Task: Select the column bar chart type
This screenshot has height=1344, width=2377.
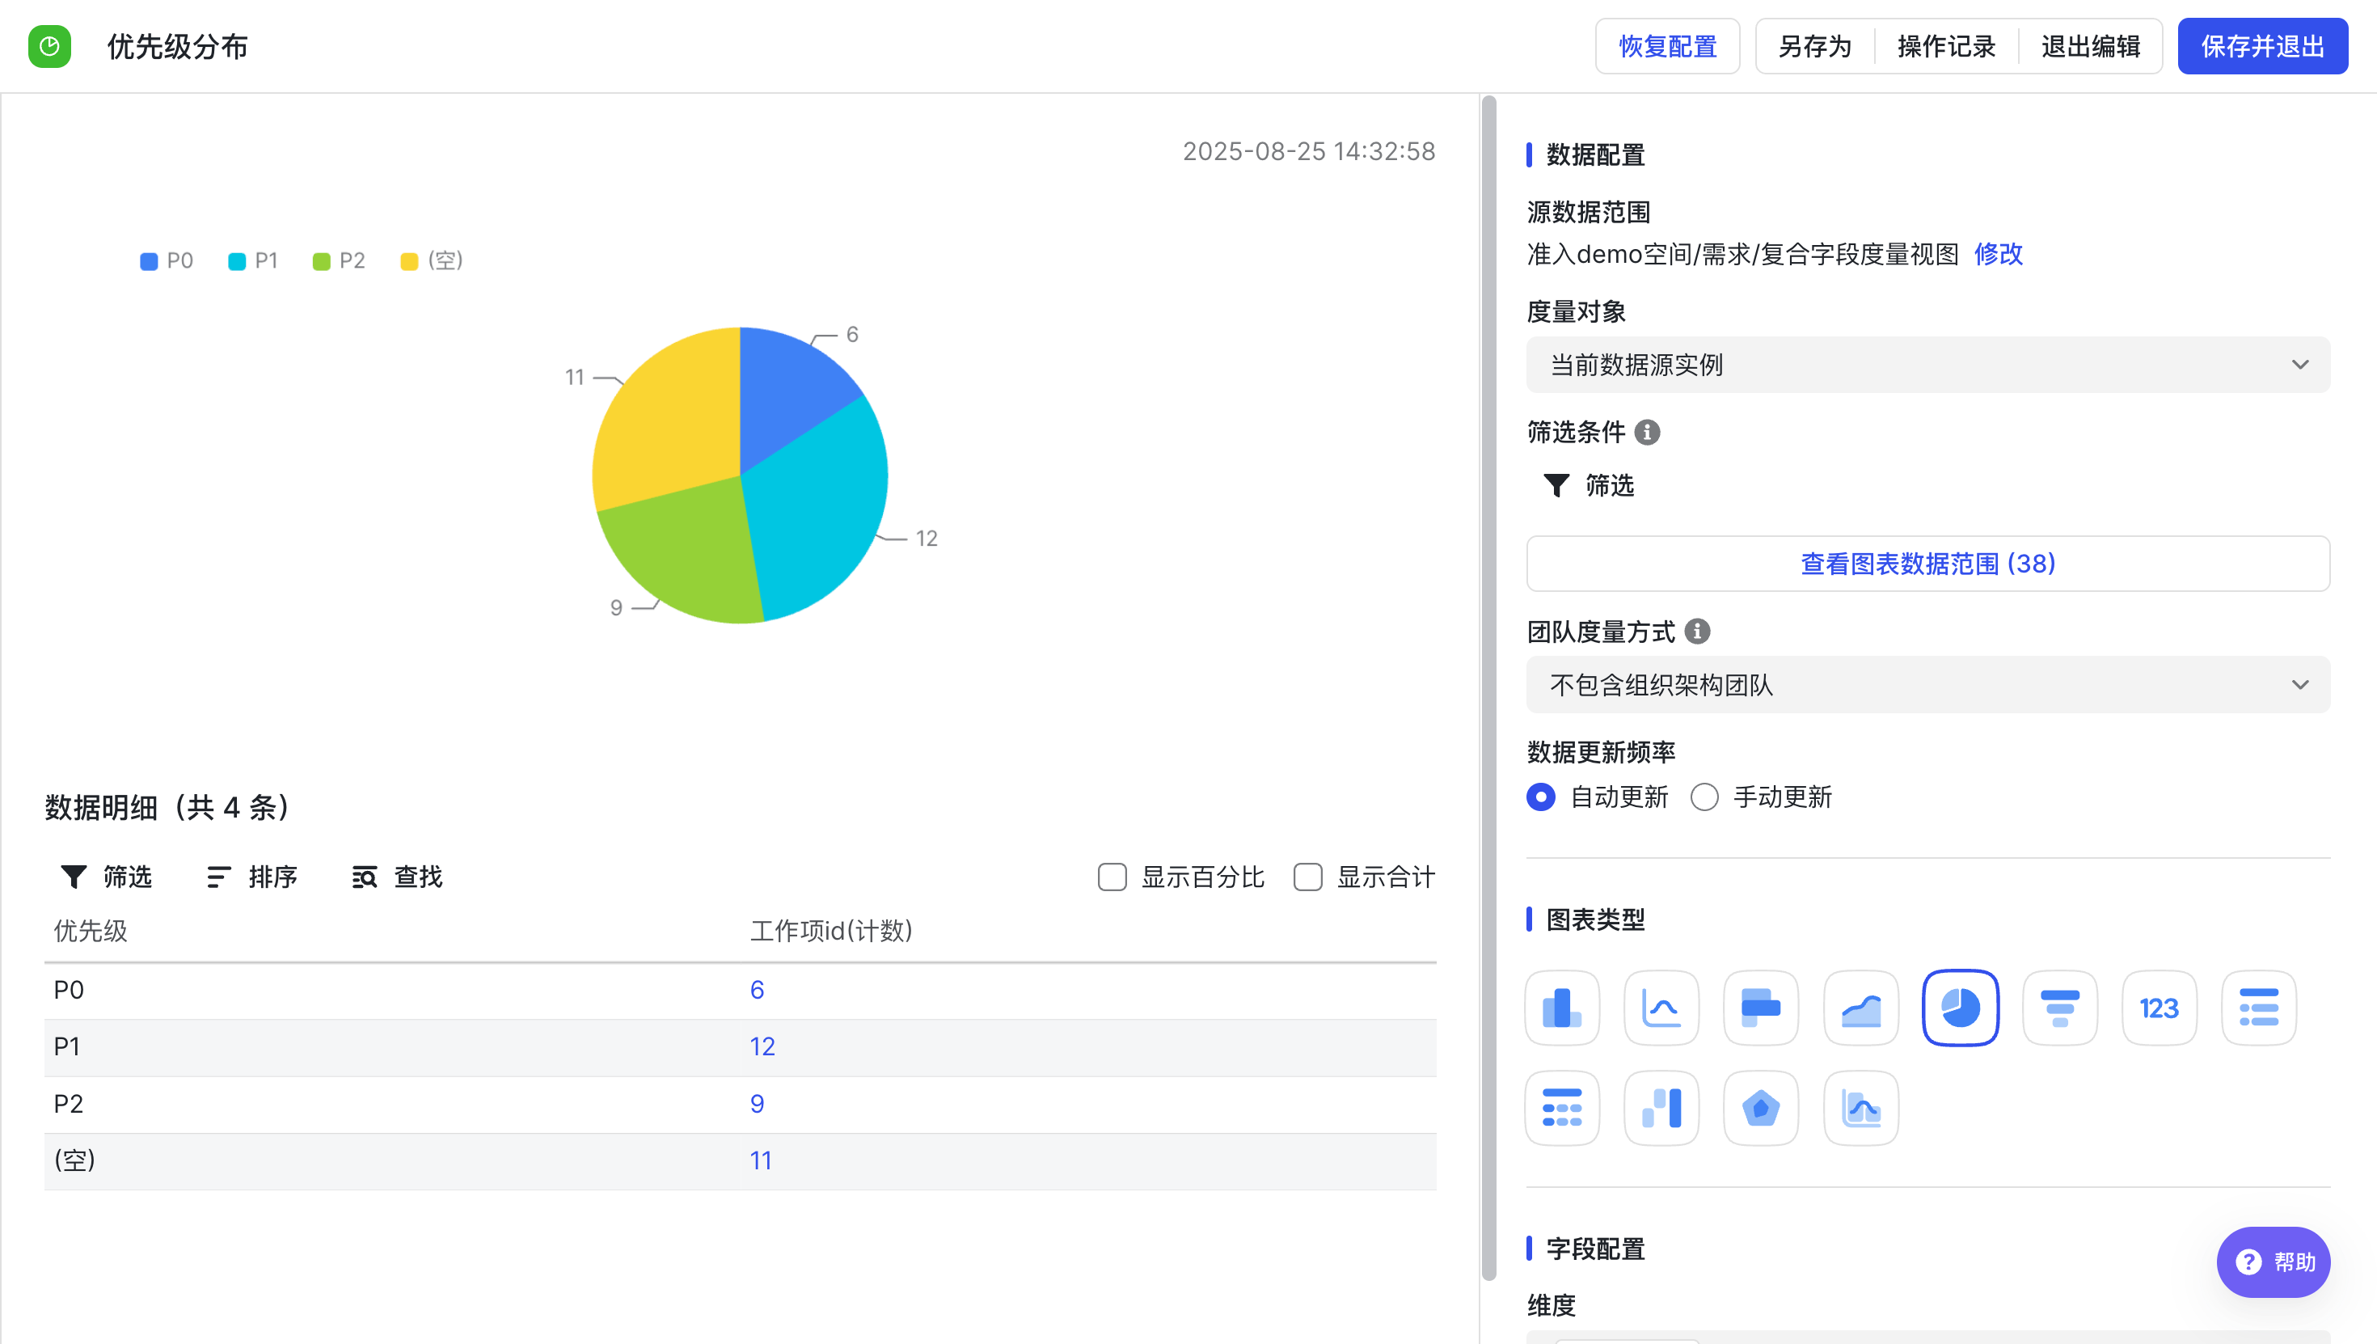Action: (1561, 1008)
